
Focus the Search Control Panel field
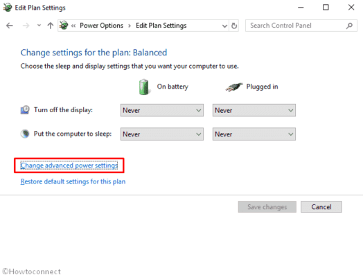click(296, 26)
